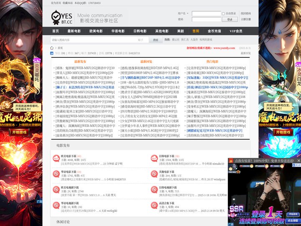
Task: Open post 变身机长 WEB-MKV/2G
Action: [216, 106]
